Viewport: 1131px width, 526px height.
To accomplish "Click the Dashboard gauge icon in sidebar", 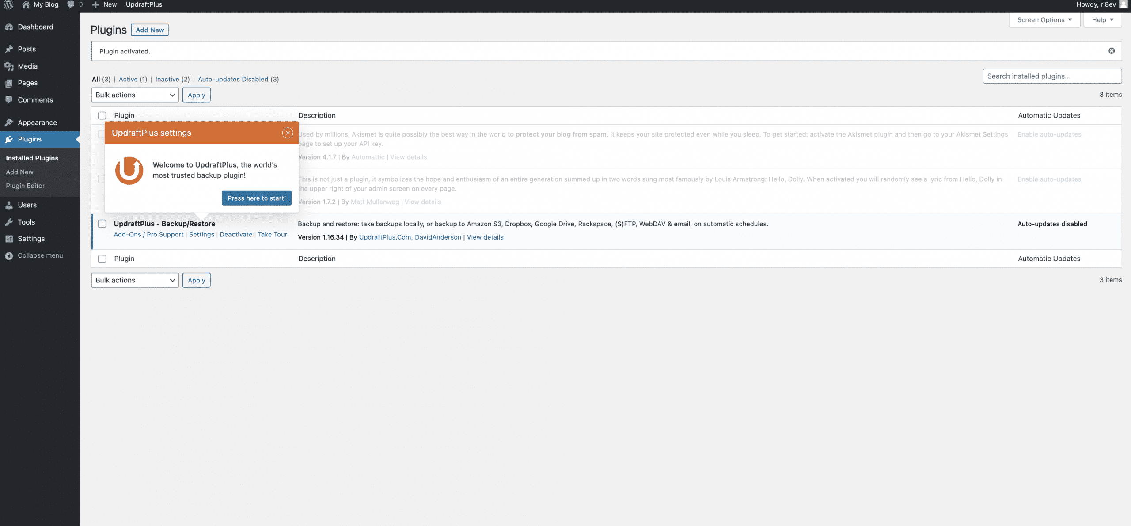I will [x=9, y=27].
